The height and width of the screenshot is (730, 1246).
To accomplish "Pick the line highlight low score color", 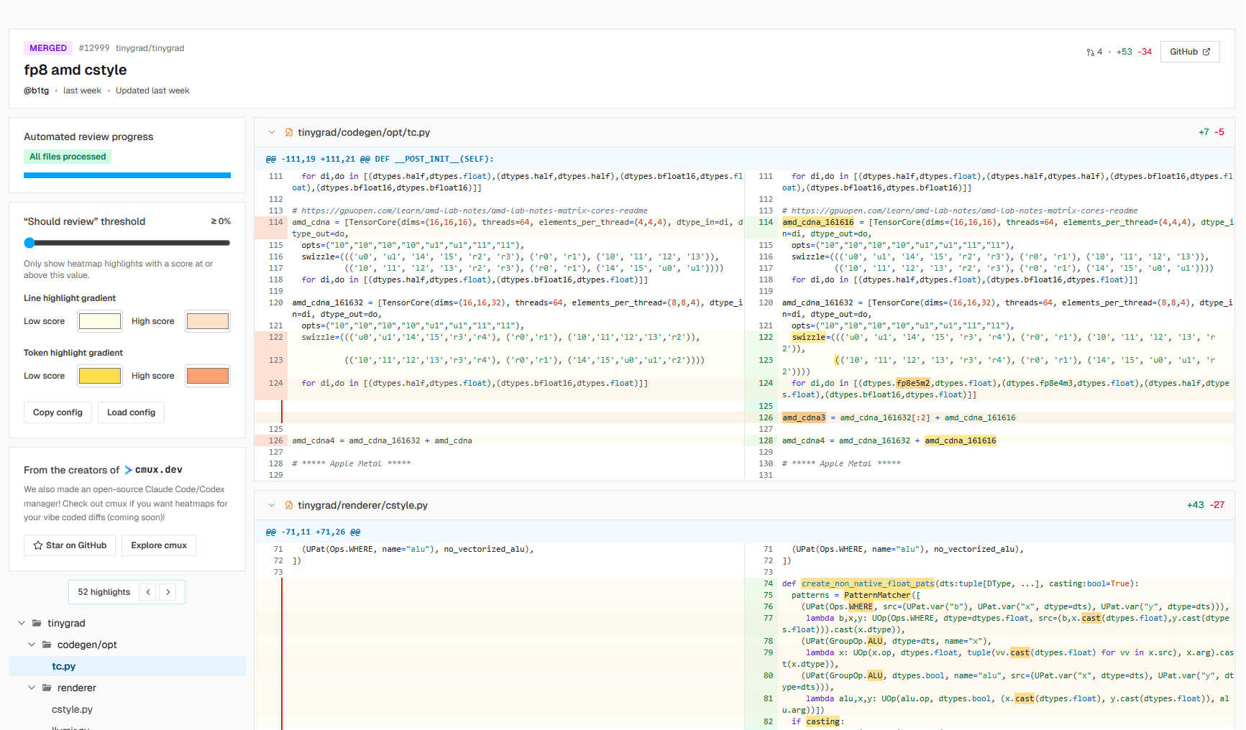I will tap(100, 321).
